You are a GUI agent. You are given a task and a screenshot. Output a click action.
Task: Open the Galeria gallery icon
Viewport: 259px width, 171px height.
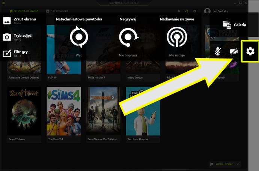(x=227, y=25)
